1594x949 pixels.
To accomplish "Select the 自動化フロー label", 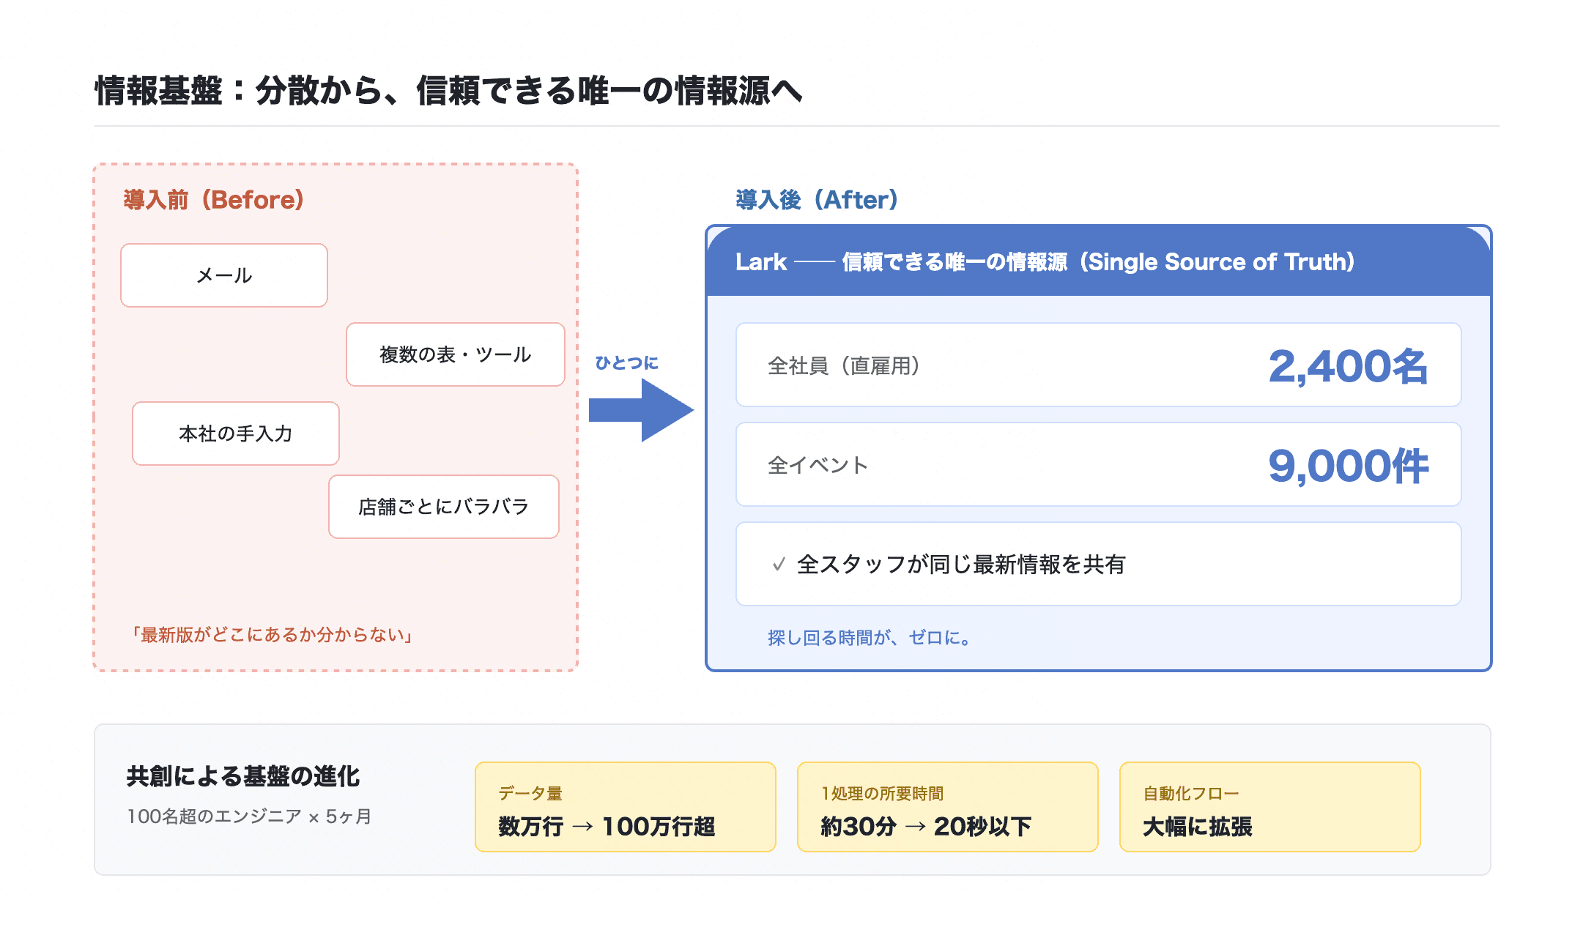I will tap(1191, 793).
